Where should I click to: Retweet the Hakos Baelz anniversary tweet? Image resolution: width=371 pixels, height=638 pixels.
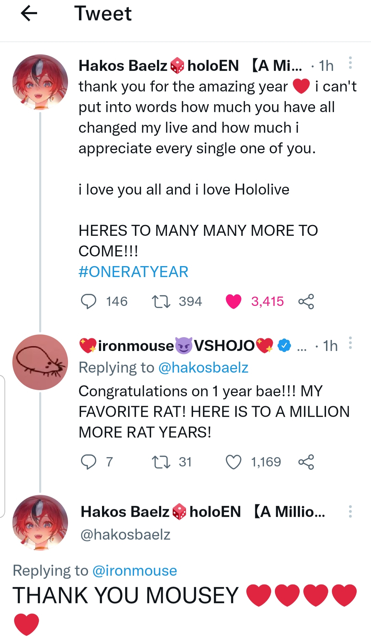tap(161, 301)
